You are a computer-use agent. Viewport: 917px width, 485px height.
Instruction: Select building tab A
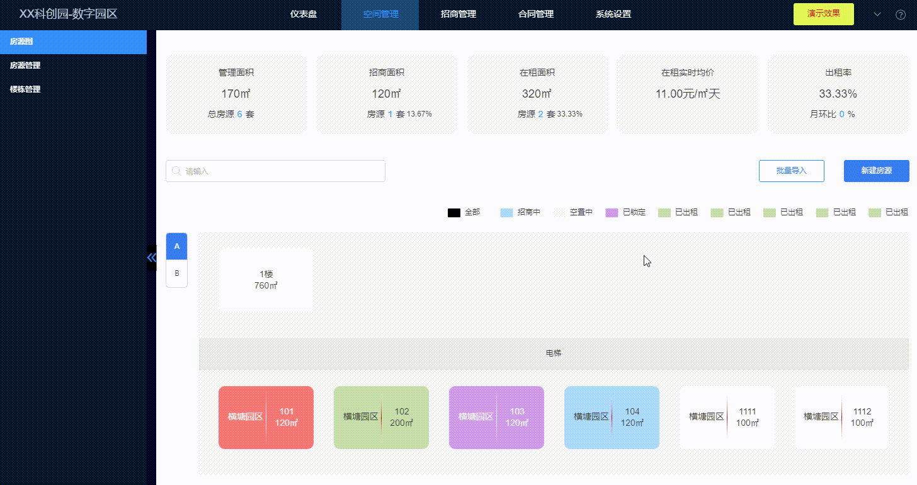(x=177, y=246)
